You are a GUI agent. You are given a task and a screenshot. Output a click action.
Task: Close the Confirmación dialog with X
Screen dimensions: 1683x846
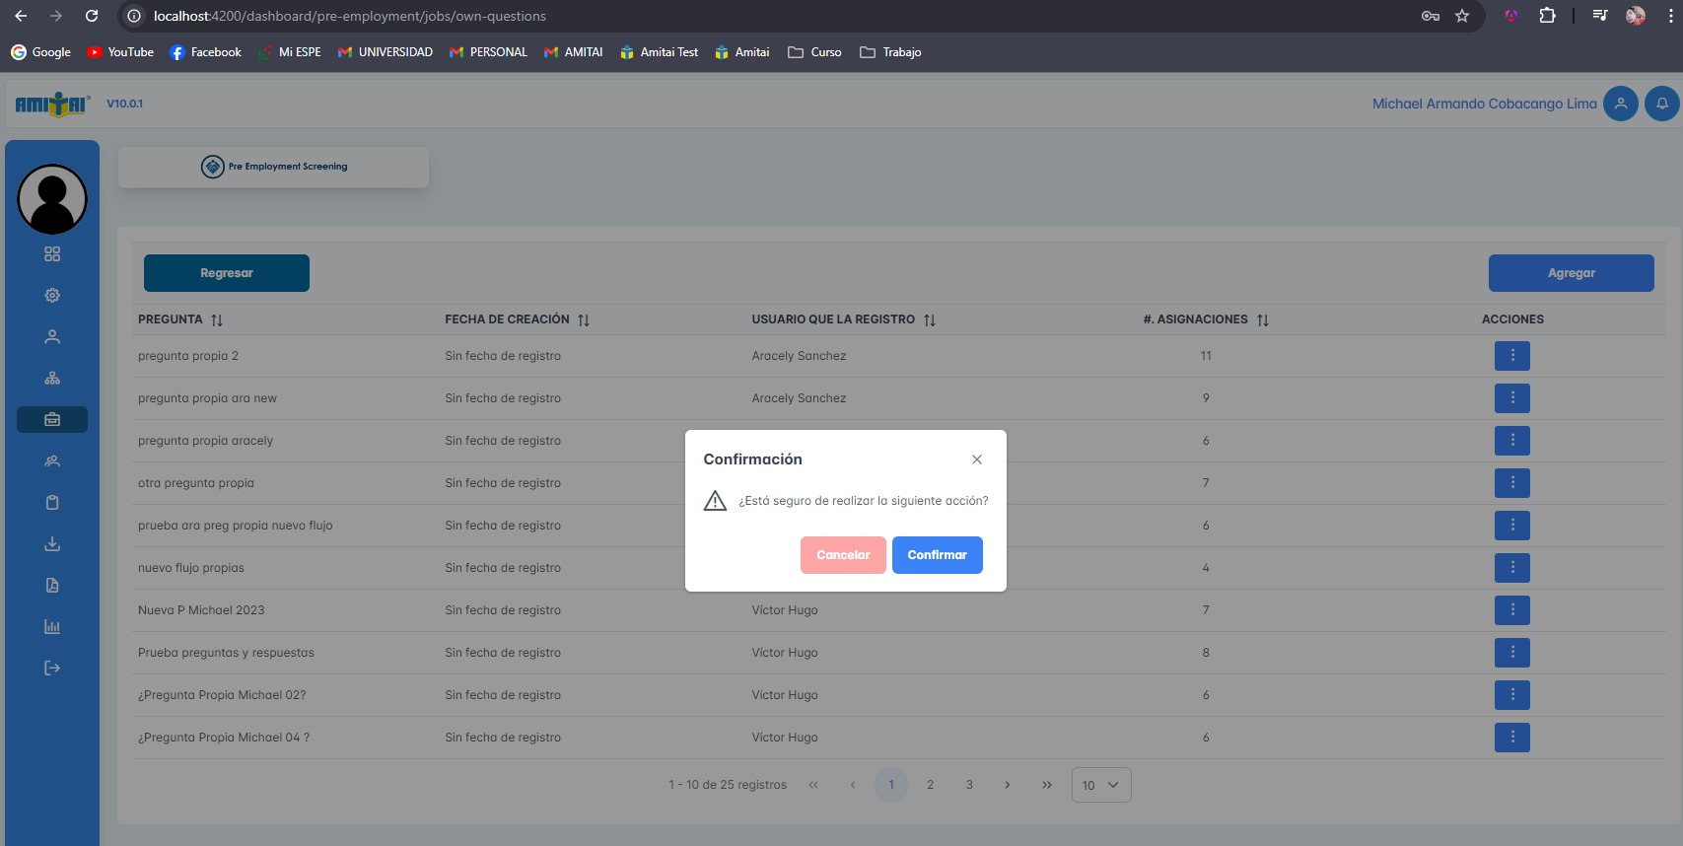976,459
